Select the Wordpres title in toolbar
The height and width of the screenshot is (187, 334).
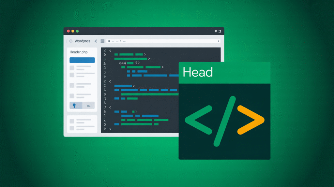pos(82,41)
